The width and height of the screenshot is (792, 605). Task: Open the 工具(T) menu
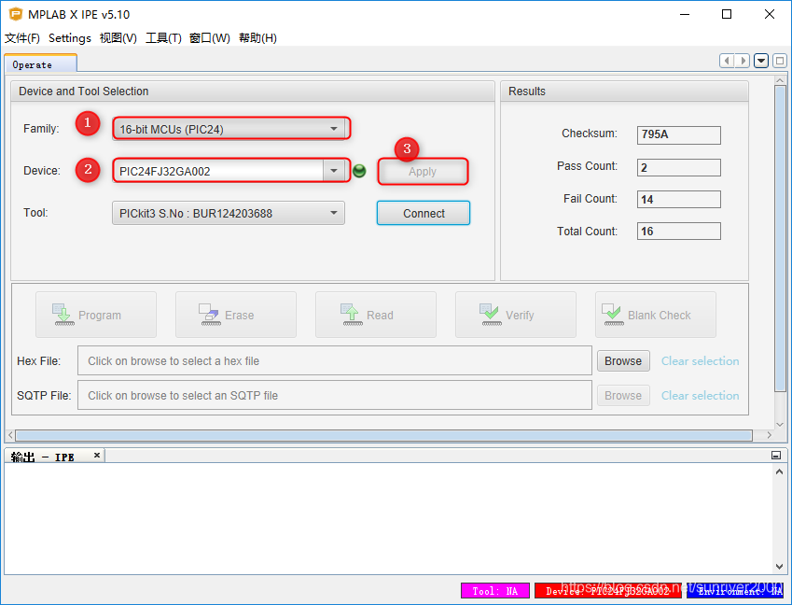[163, 38]
